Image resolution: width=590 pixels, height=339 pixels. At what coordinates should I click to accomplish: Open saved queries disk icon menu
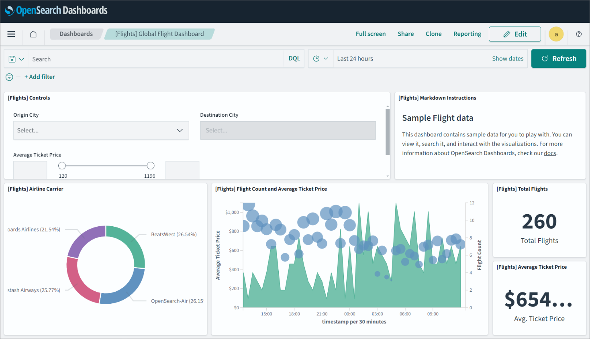16,59
